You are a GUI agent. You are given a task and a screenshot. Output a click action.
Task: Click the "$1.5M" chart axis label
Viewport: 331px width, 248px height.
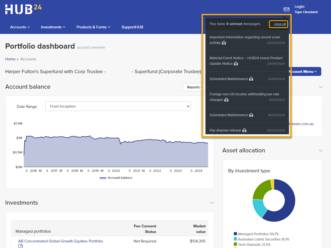[18, 123]
